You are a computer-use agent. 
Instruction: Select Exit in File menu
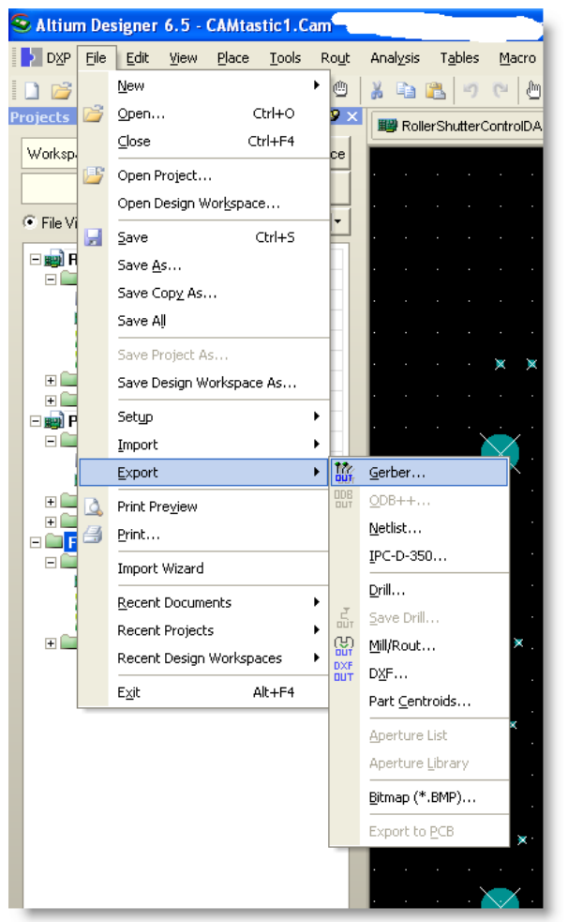pyautogui.click(x=205, y=692)
